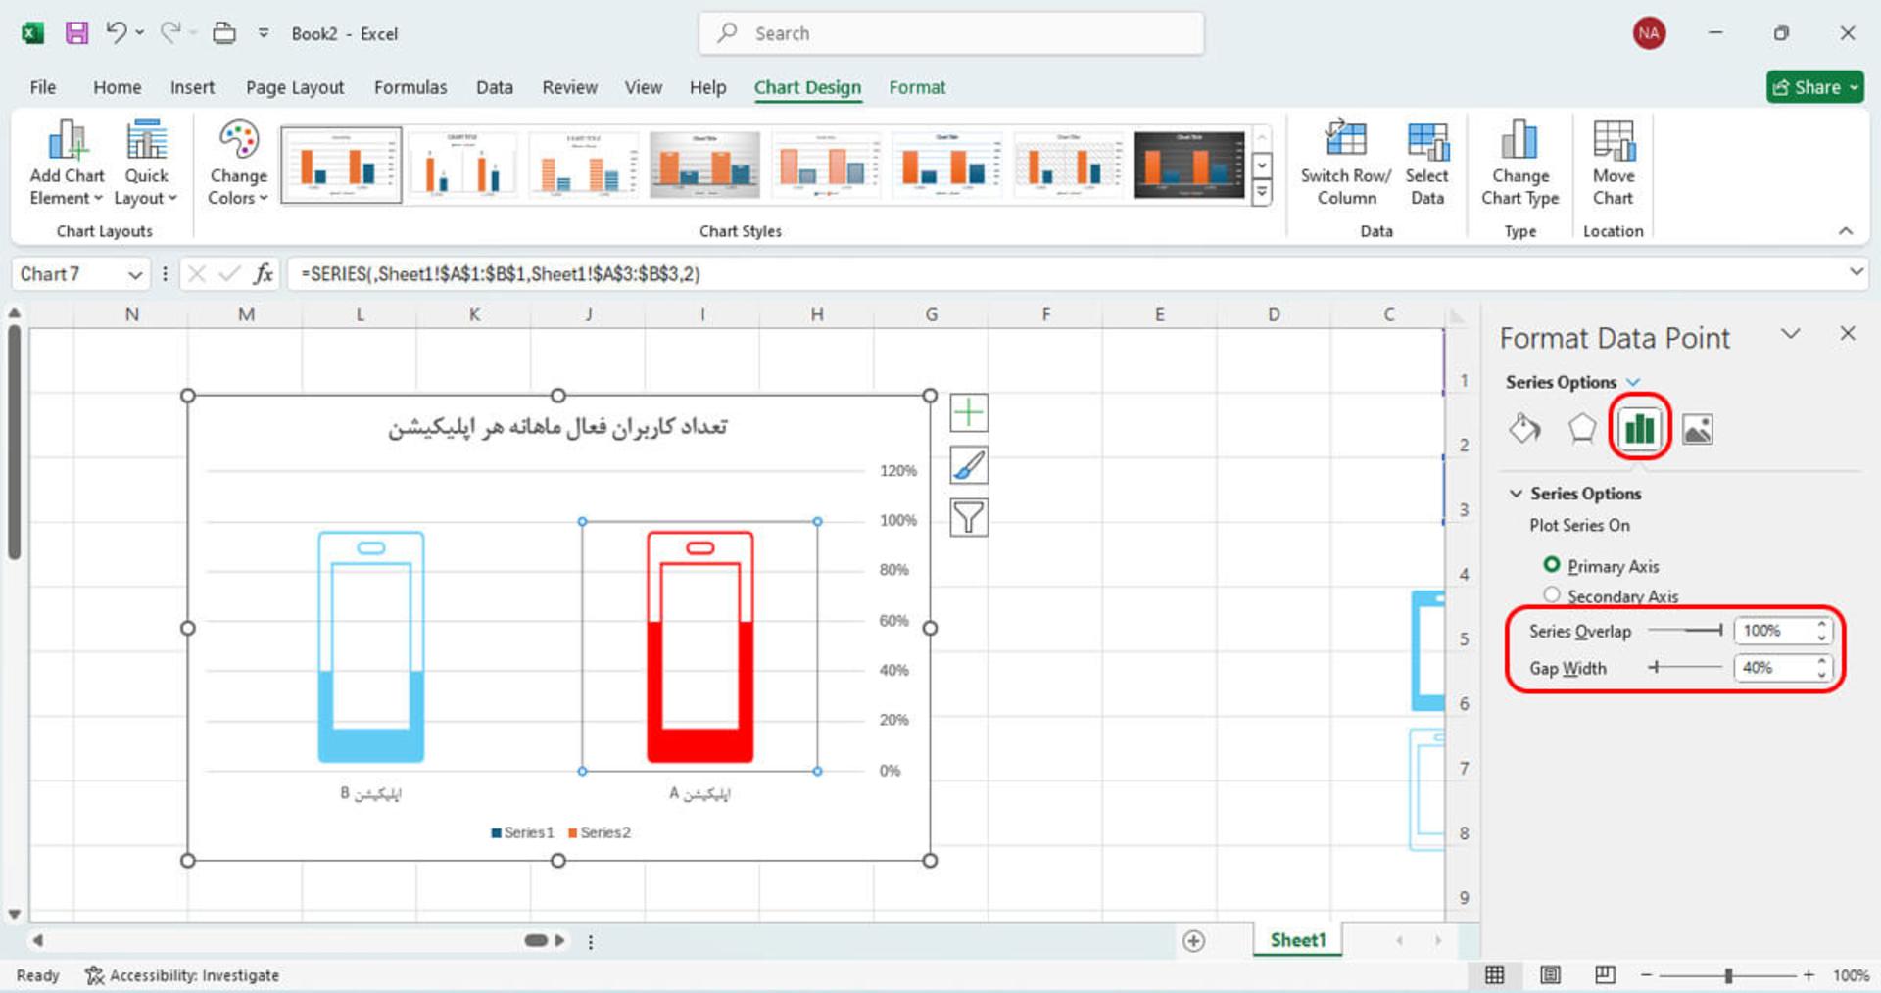Open Chart Filters funnel button
The width and height of the screenshot is (1881, 993).
click(969, 517)
